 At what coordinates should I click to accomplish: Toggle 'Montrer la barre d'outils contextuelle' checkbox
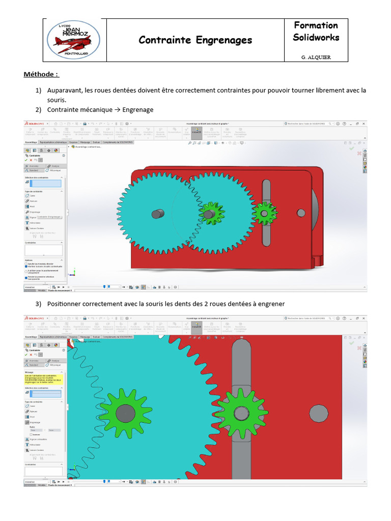tap(26, 267)
